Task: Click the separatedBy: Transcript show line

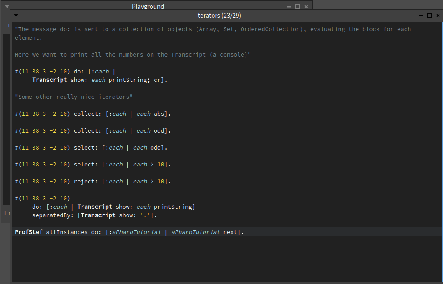Action: click(94, 215)
